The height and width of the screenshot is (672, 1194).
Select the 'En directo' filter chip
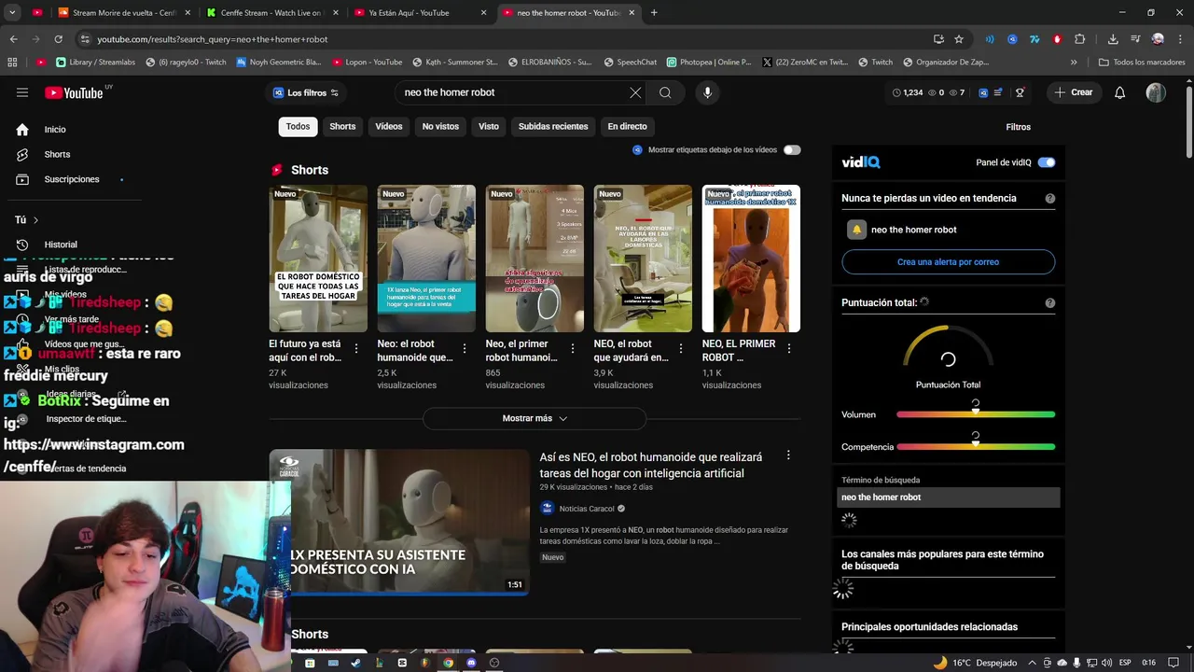pos(627,127)
